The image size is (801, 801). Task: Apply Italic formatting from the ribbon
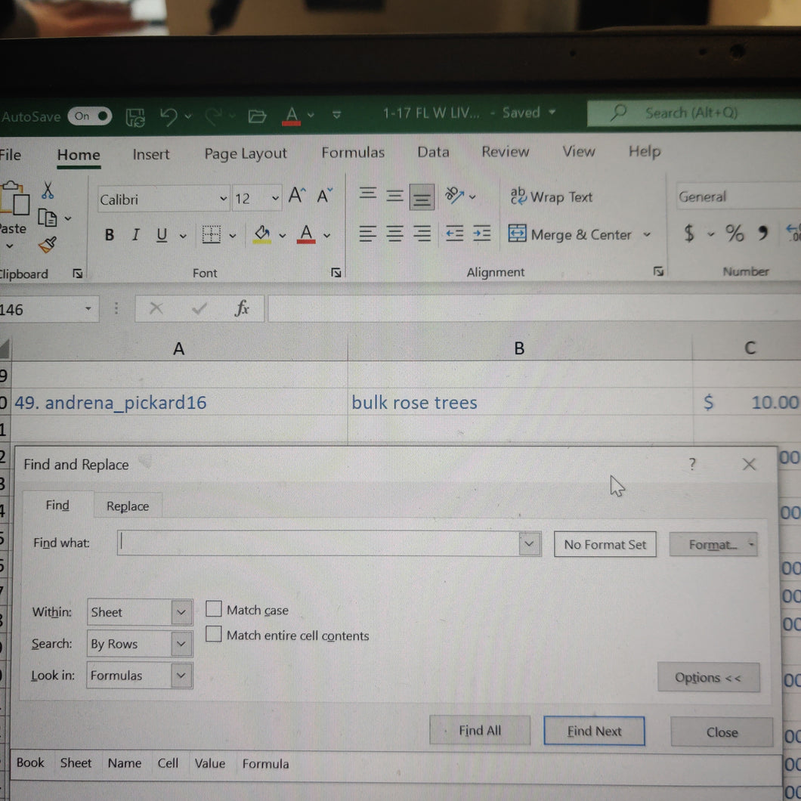coord(135,234)
